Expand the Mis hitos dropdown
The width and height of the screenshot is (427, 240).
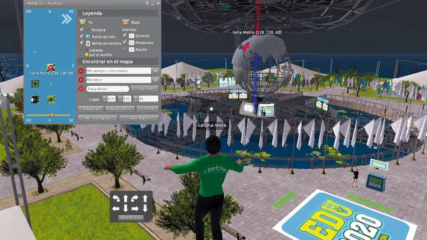tap(155, 80)
